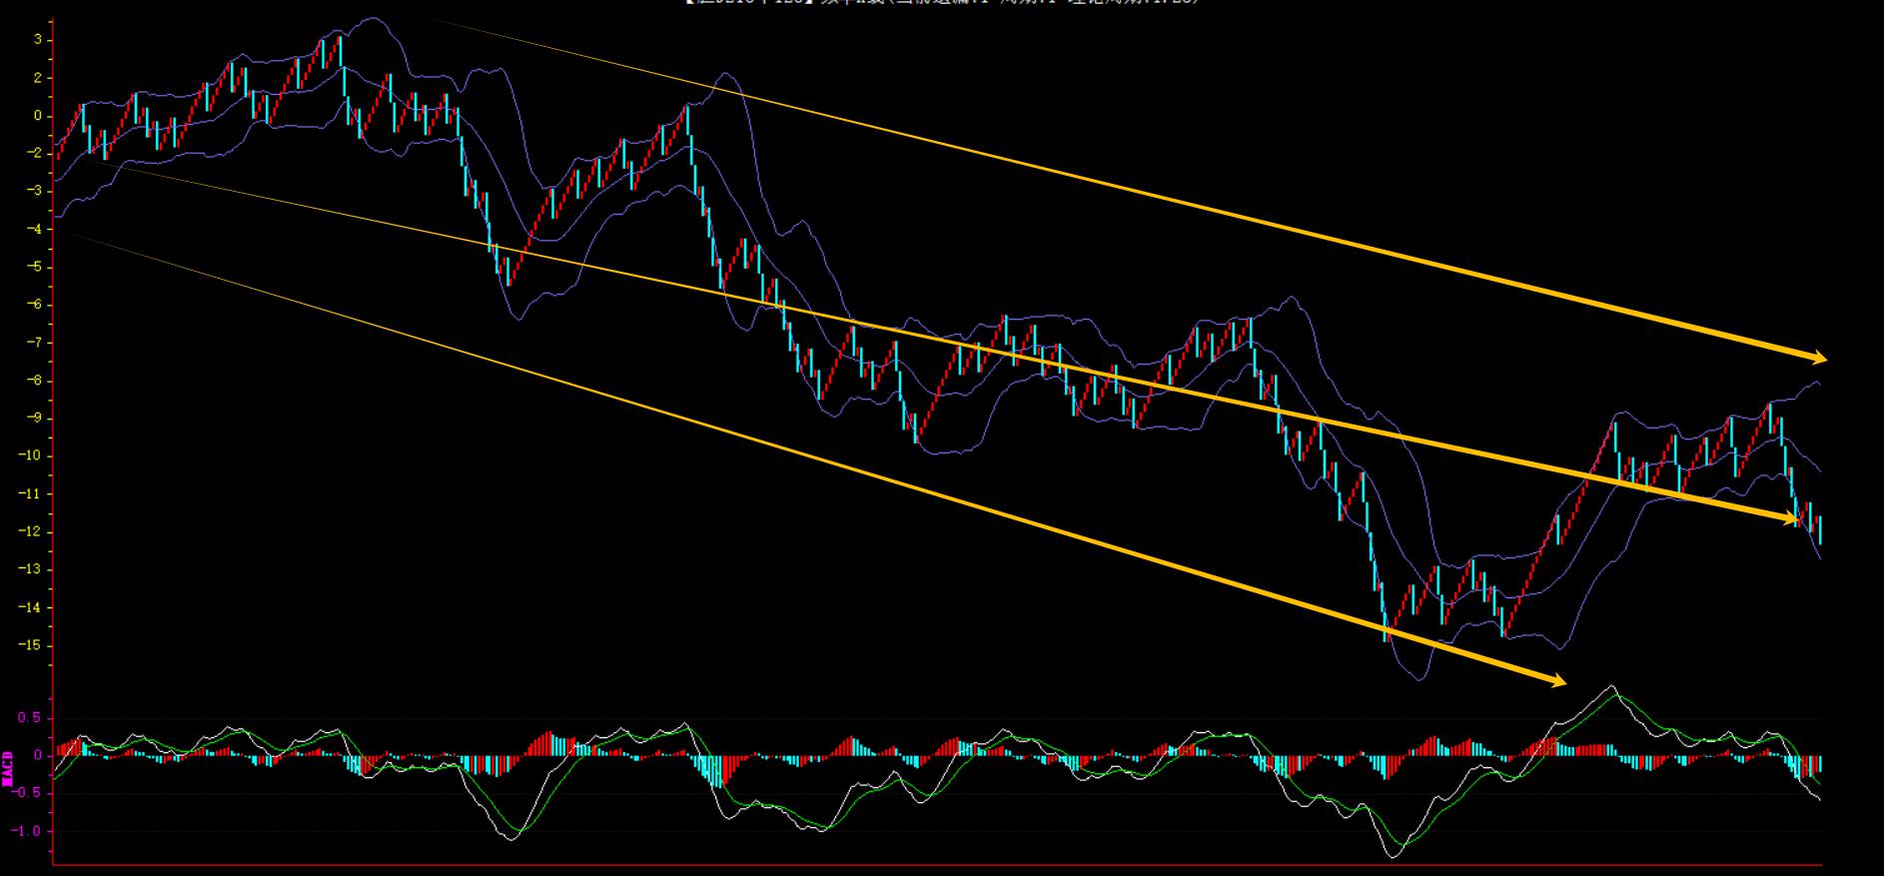
Task: Click the -8 label on the price axis
Action: click(x=35, y=381)
